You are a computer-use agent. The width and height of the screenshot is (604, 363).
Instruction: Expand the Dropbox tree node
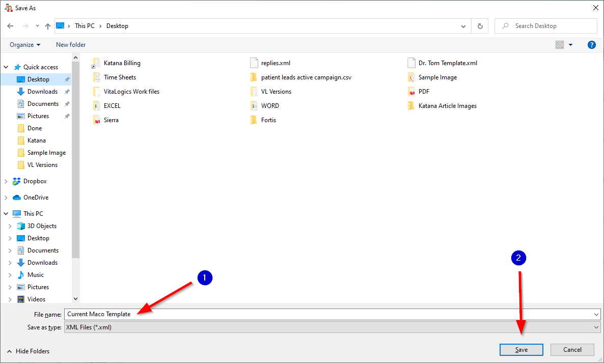tap(6, 181)
